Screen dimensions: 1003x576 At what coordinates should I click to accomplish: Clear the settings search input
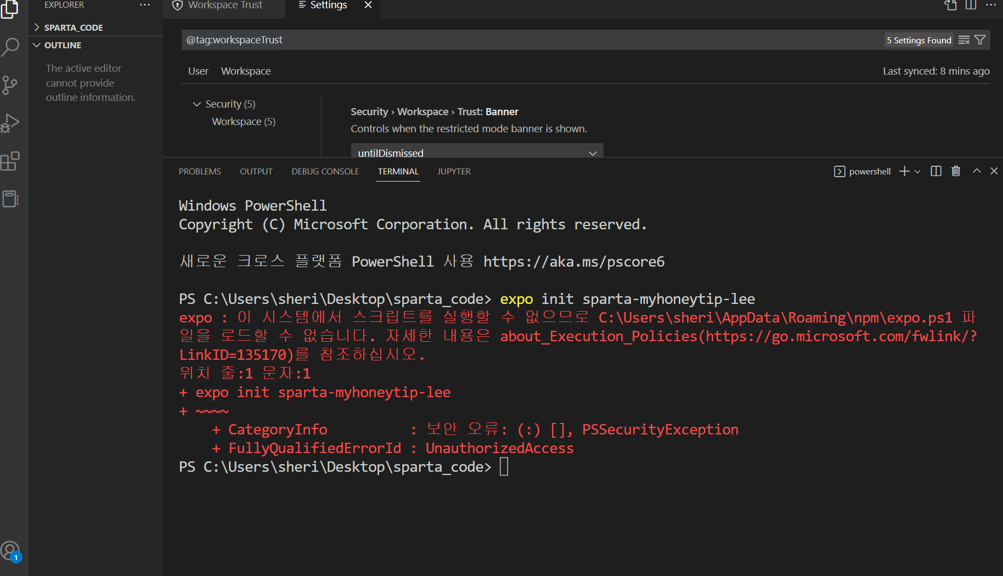pyautogui.click(x=964, y=40)
